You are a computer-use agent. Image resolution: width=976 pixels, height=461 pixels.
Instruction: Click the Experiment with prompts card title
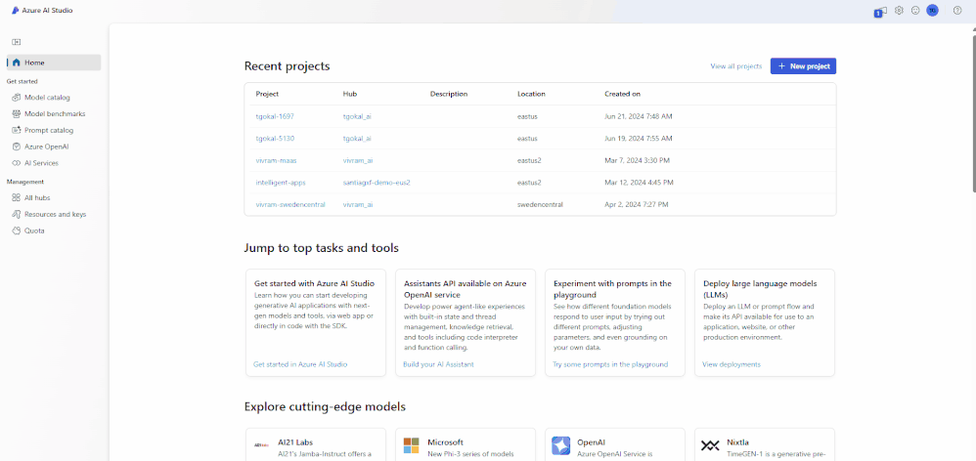click(x=612, y=289)
